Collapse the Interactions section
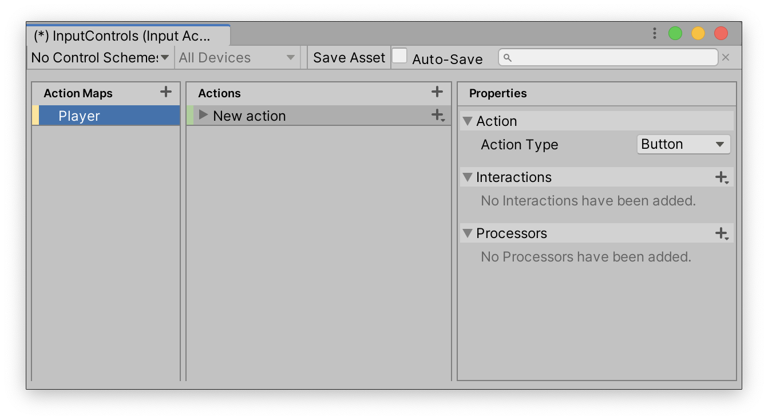Image resolution: width=768 pixels, height=420 pixels. 468,177
